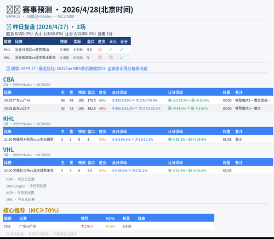Click the '68%' win probability for 广东vs广州

(x=102, y=100)
